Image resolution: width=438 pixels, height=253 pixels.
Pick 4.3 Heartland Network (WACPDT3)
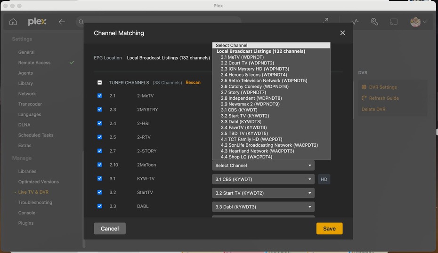(271, 151)
